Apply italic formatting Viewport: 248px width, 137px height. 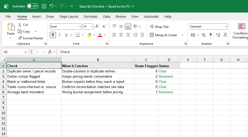click(60, 35)
